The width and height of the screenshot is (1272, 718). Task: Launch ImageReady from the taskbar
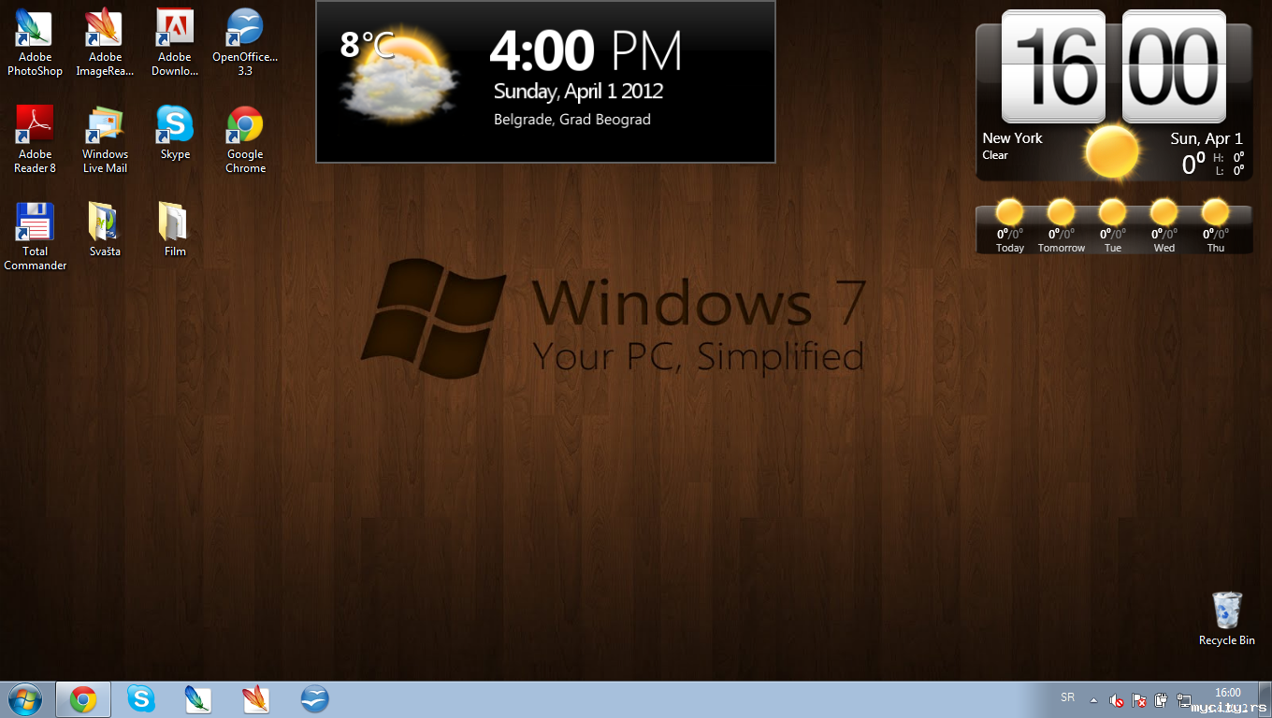click(256, 699)
